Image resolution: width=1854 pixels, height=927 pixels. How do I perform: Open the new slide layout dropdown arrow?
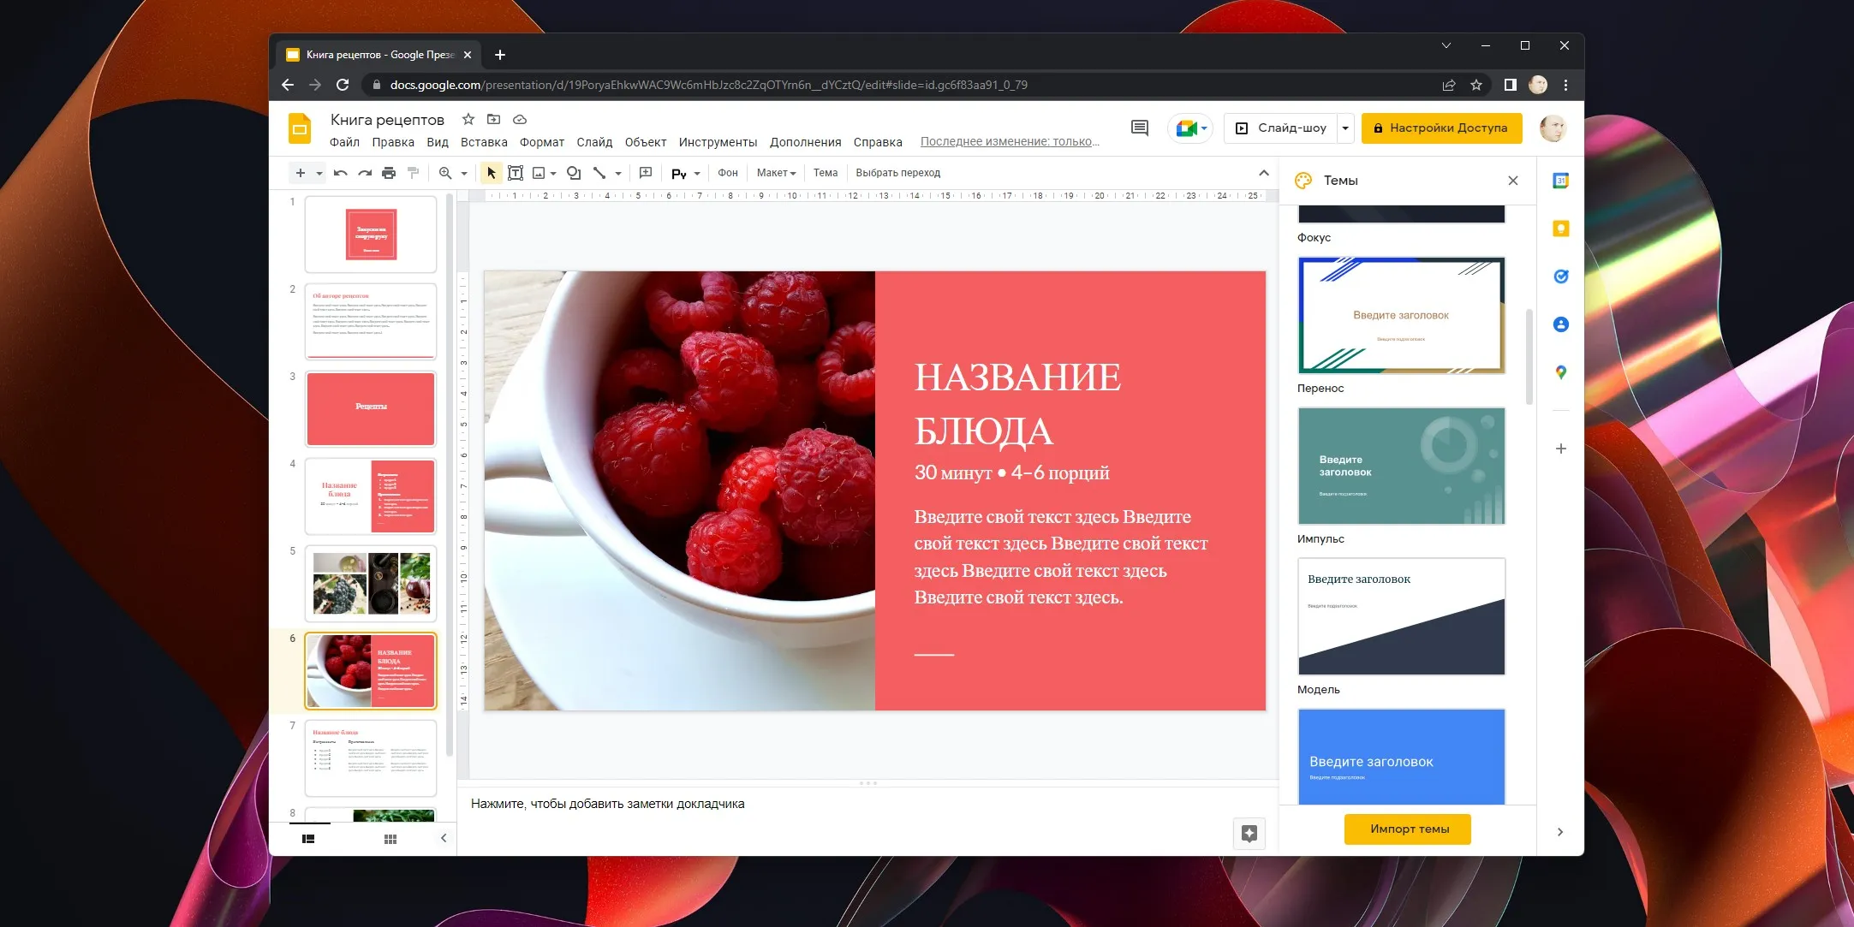319,174
